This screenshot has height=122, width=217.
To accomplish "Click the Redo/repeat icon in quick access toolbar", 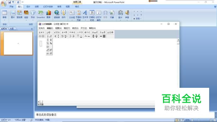I will (18, 2).
